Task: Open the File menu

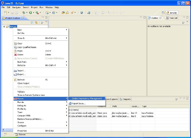Action: pos(3,7)
